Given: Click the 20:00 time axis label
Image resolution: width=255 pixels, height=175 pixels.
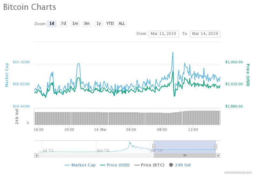Looking at the screenshot, I should [x=69, y=129].
